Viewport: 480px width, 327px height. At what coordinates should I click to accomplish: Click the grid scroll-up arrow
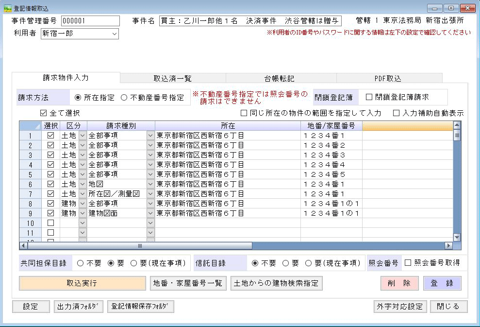click(456, 126)
